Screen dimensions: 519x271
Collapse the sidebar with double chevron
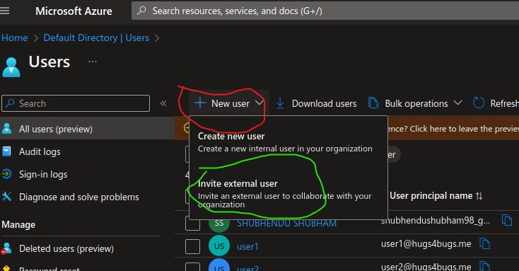[x=163, y=103]
